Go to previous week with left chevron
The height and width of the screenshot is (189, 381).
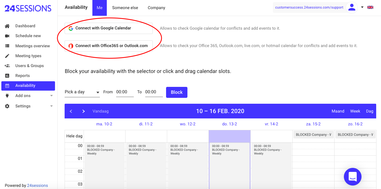(x=71, y=111)
